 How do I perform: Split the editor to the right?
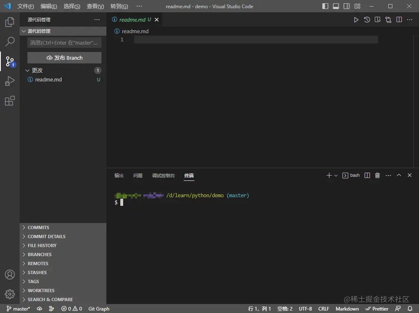click(399, 20)
